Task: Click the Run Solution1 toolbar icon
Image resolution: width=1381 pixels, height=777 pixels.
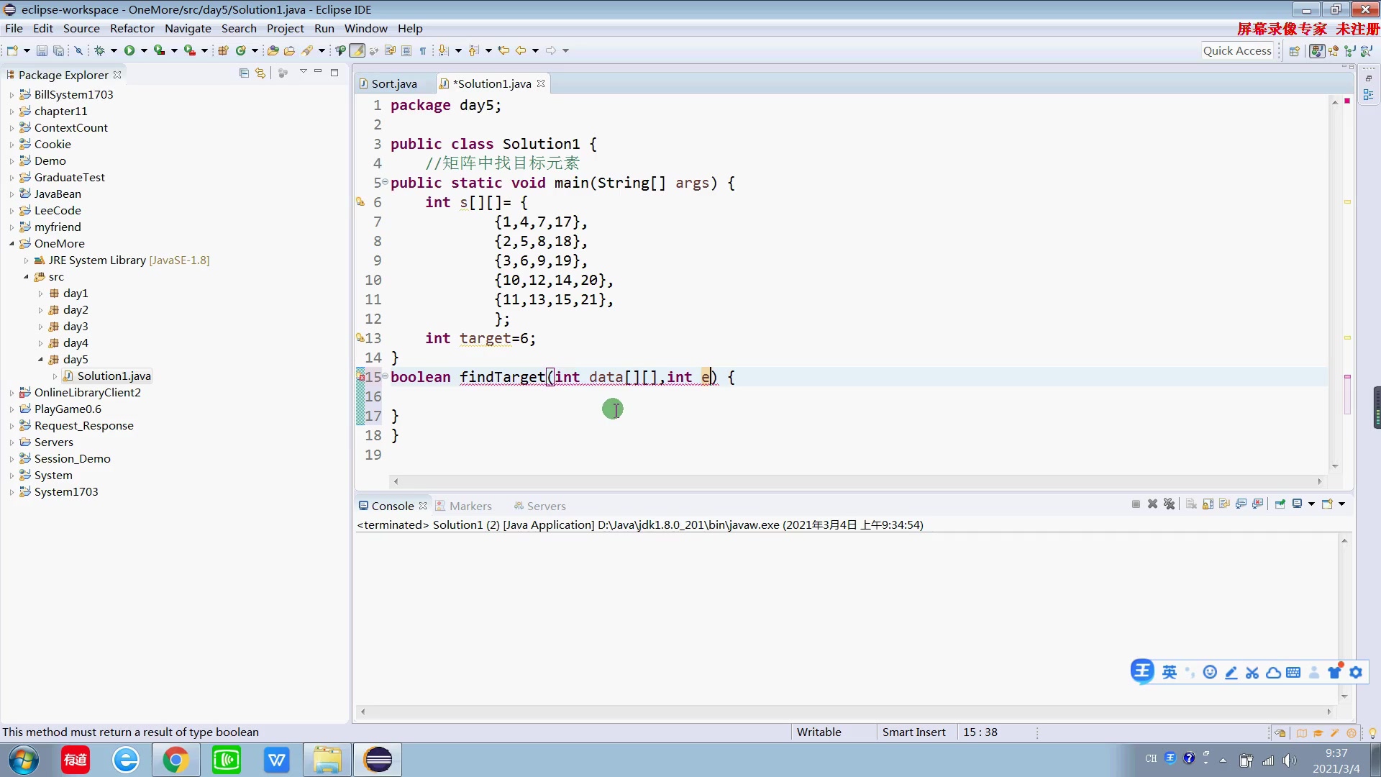Action: pos(127,50)
